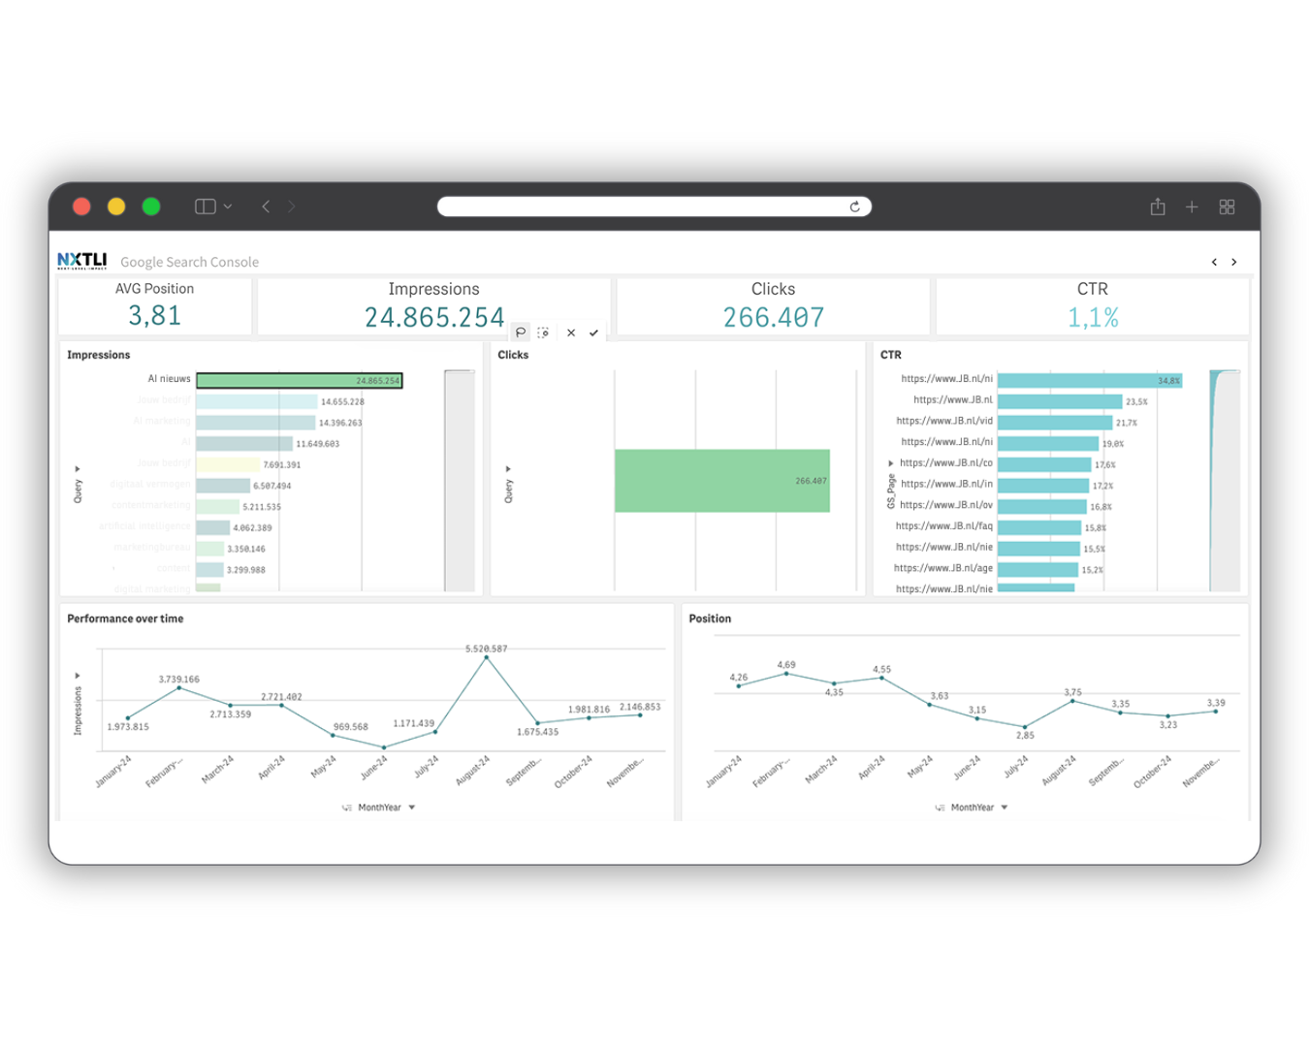The height and width of the screenshot is (1047, 1309).
Task: Click AI nieuws query label
Action: click(x=170, y=379)
